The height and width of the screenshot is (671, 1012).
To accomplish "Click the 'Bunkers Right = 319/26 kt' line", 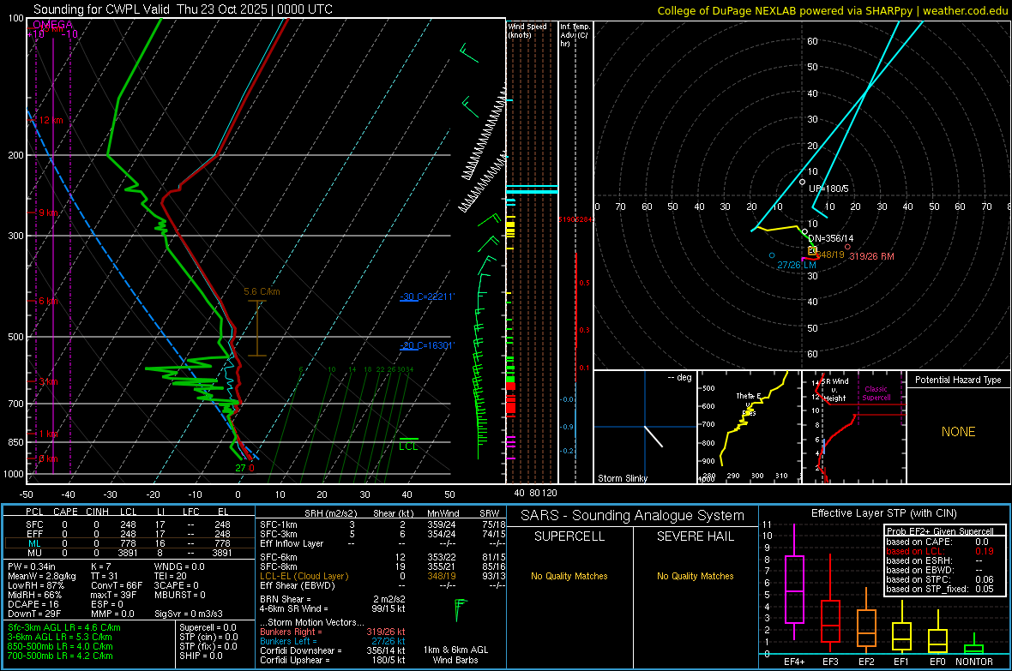I will tap(333, 632).
